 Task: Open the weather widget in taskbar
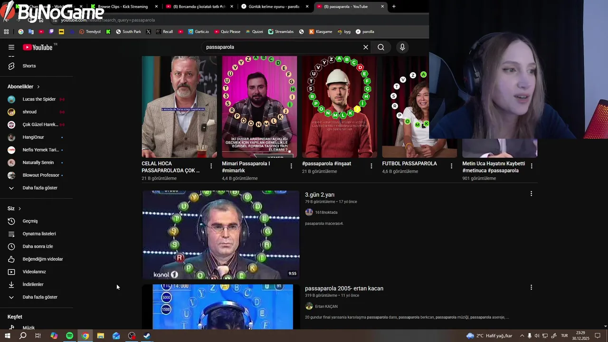click(489, 336)
